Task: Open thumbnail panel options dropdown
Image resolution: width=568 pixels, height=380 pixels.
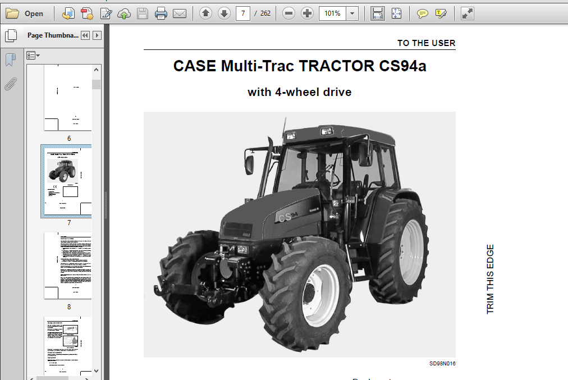Action: 33,56
